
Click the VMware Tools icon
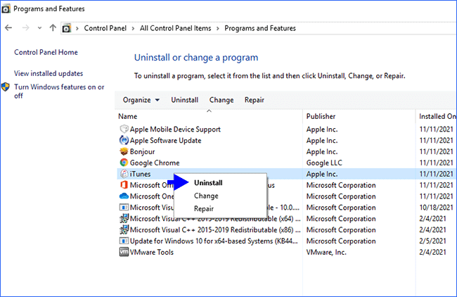[124, 252]
